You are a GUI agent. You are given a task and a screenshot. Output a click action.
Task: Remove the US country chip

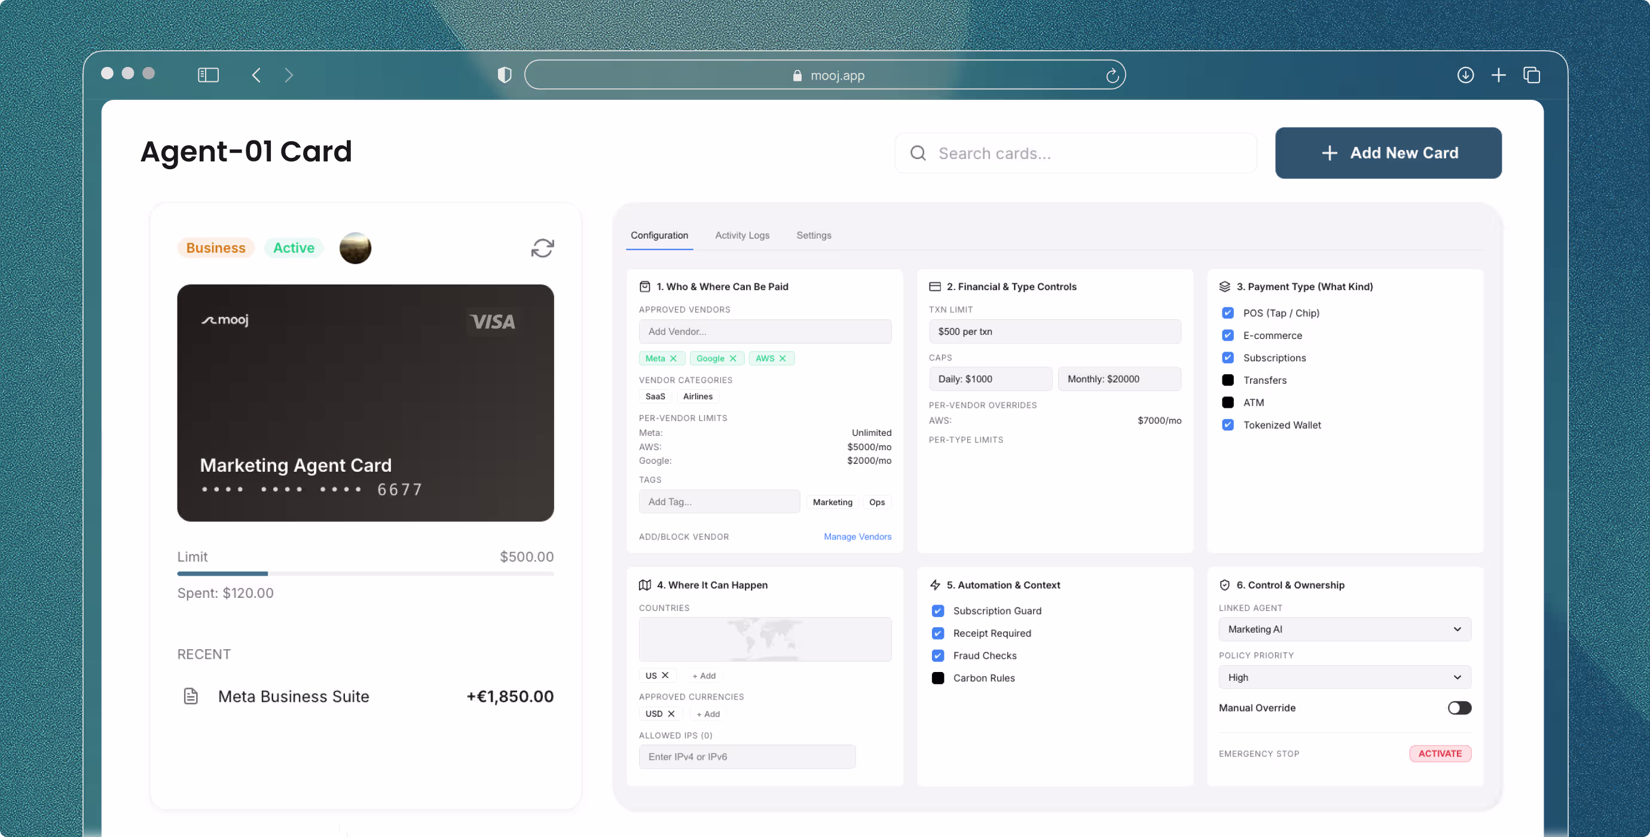(665, 675)
